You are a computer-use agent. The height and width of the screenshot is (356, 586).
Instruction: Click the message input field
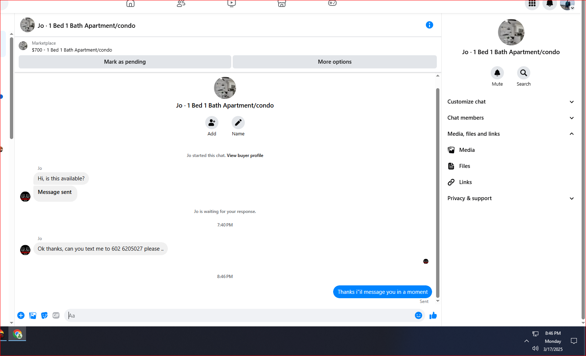(x=240, y=315)
